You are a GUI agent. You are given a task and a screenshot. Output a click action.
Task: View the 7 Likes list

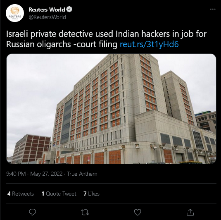[x=91, y=194]
